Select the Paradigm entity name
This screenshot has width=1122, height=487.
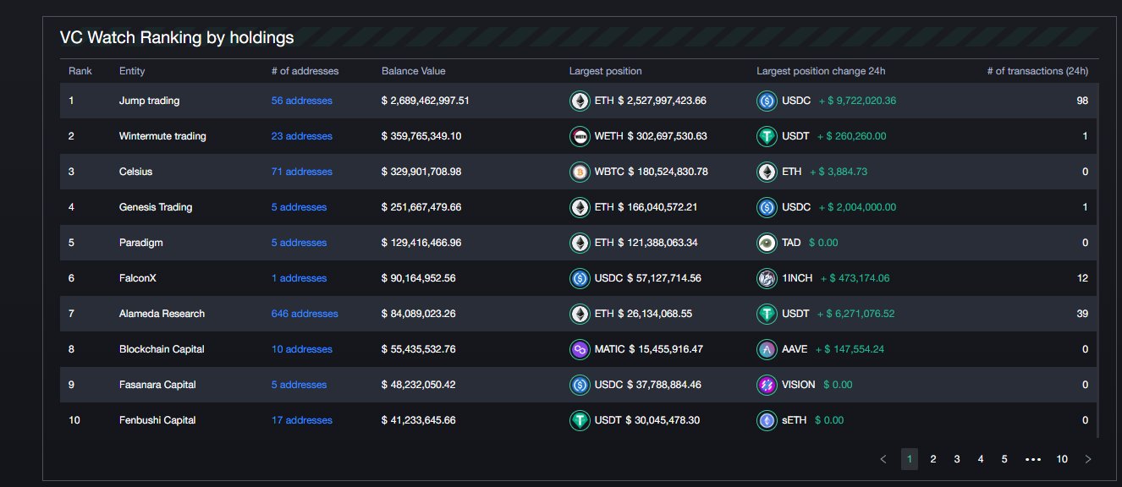(x=140, y=243)
